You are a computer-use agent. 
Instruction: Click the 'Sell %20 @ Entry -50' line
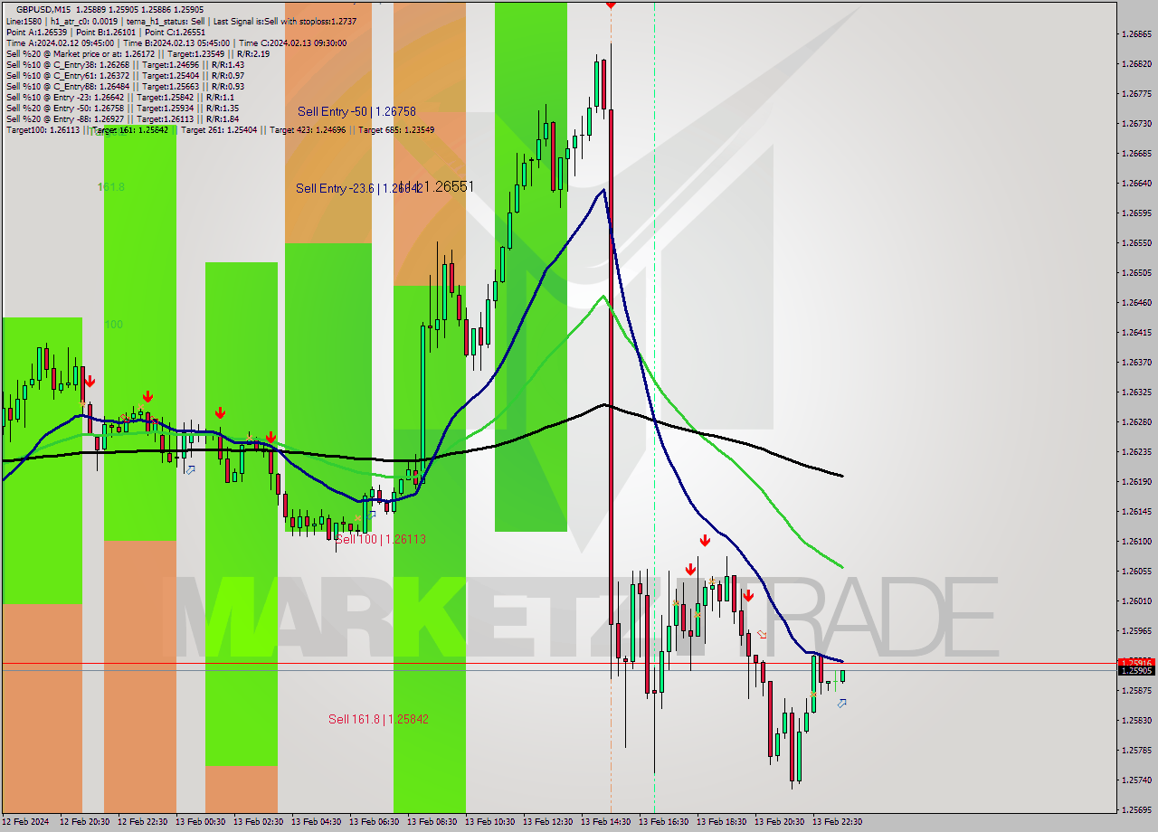click(123, 108)
